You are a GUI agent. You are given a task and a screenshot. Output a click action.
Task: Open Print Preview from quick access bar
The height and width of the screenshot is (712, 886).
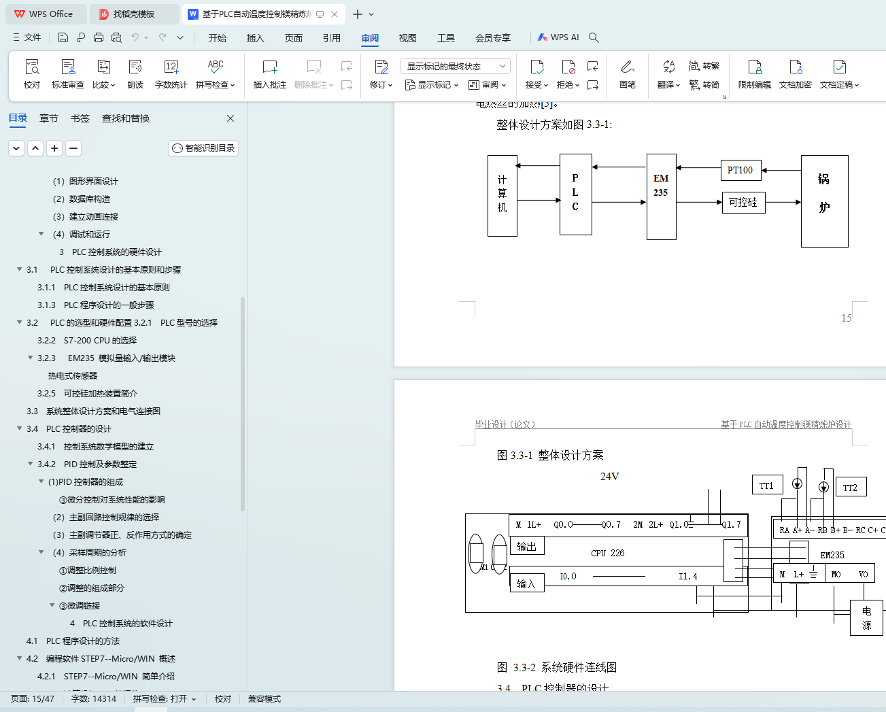point(116,37)
